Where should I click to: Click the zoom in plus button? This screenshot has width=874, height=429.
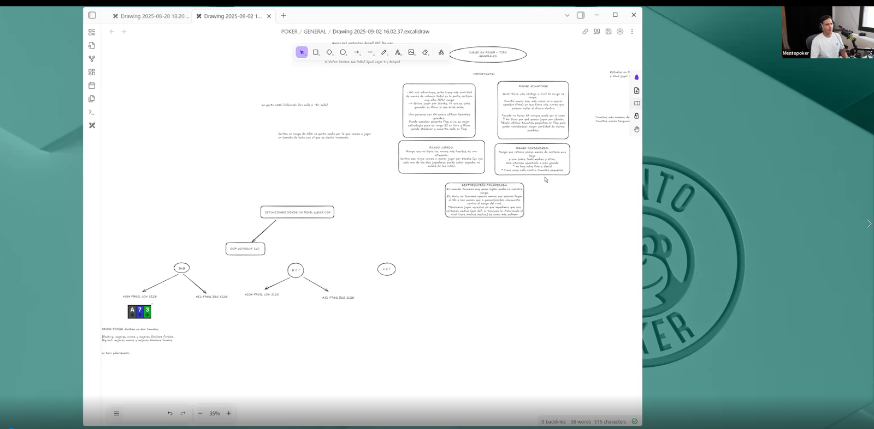click(x=229, y=413)
